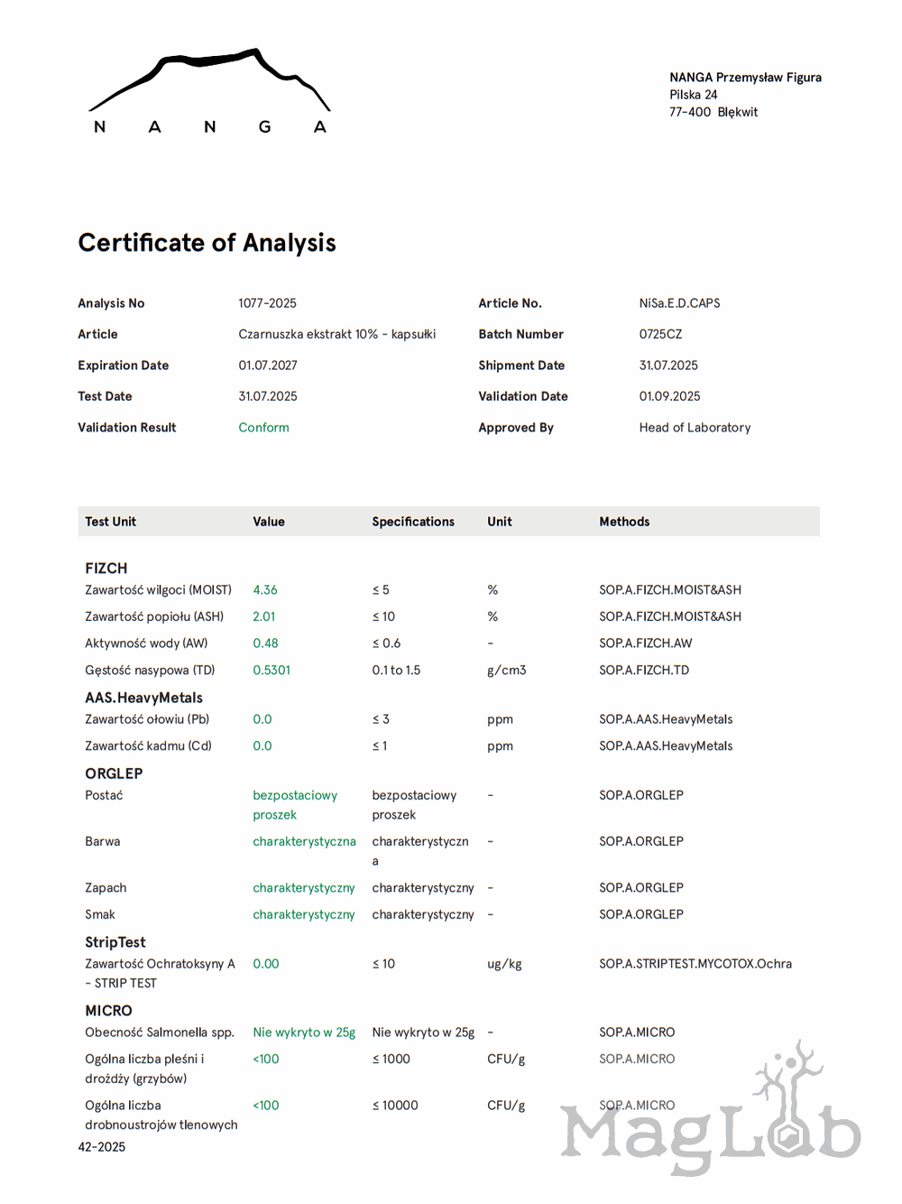Click the StripTest section heading
This screenshot has width=902, height=1204.
coord(115,942)
